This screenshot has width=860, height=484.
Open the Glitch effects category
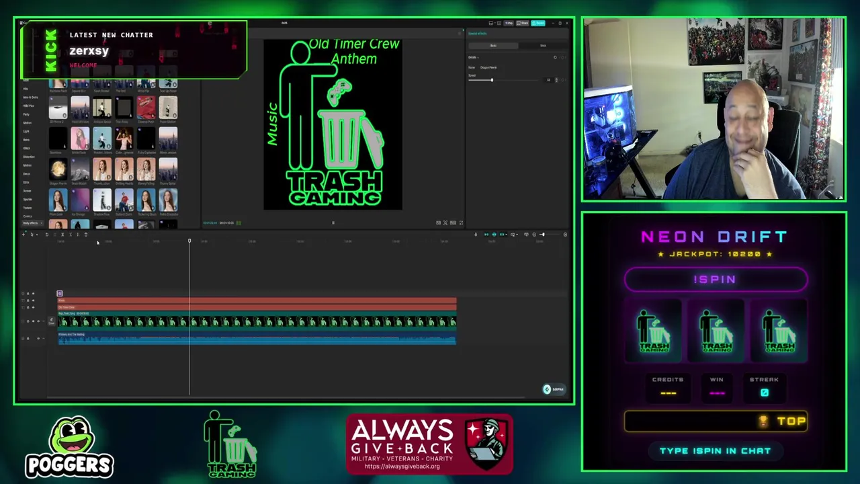[x=26, y=149]
